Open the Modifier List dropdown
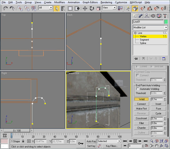170x149 pixels. (x=166, y=28)
